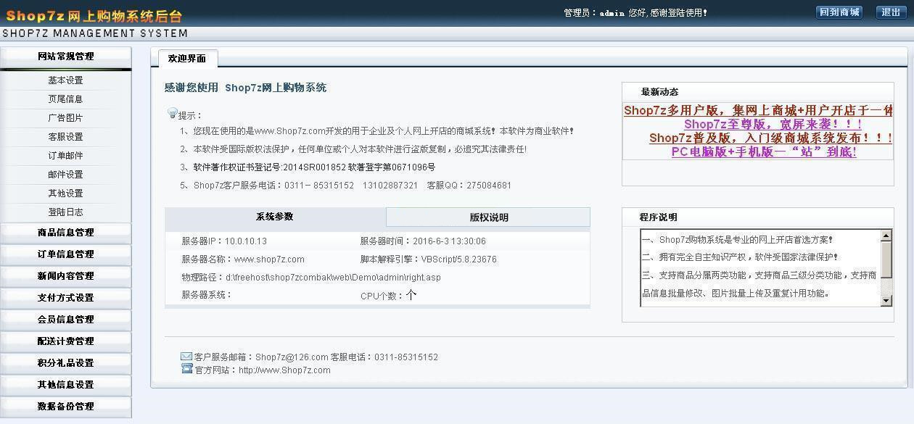Open 页尾信息 in the sidebar
The width and height of the screenshot is (914, 424).
click(65, 99)
